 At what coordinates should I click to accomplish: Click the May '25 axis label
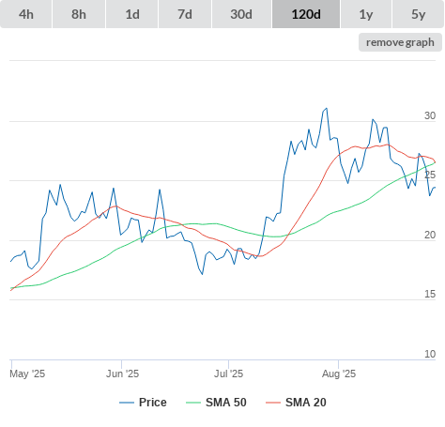click(x=27, y=374)
